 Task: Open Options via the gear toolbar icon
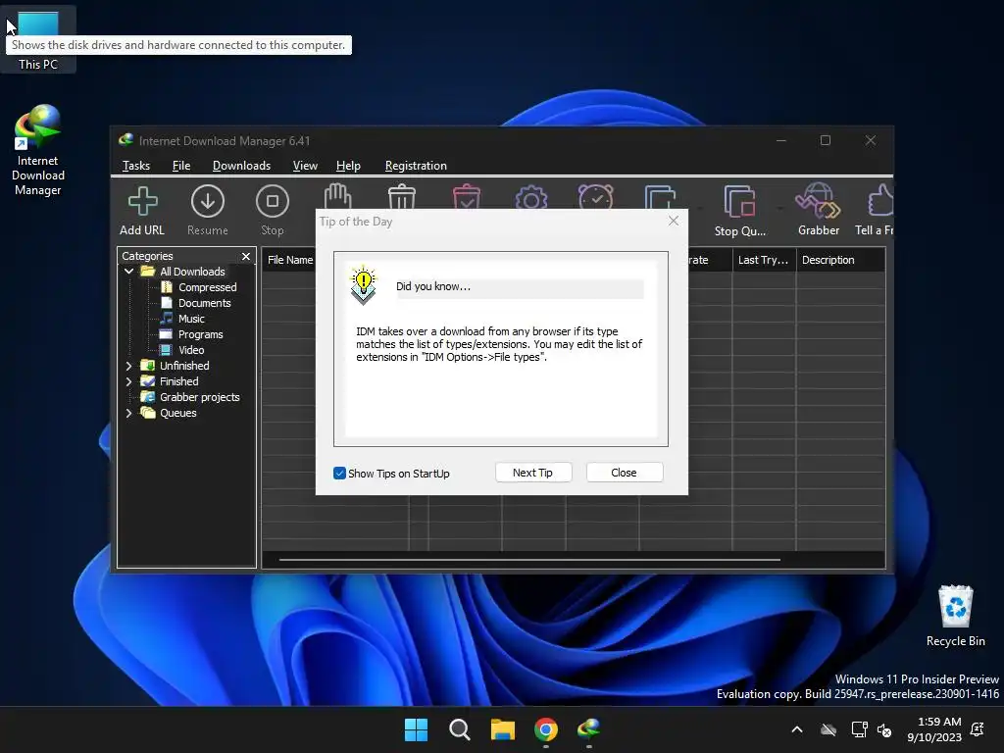(x=530, y=196)
